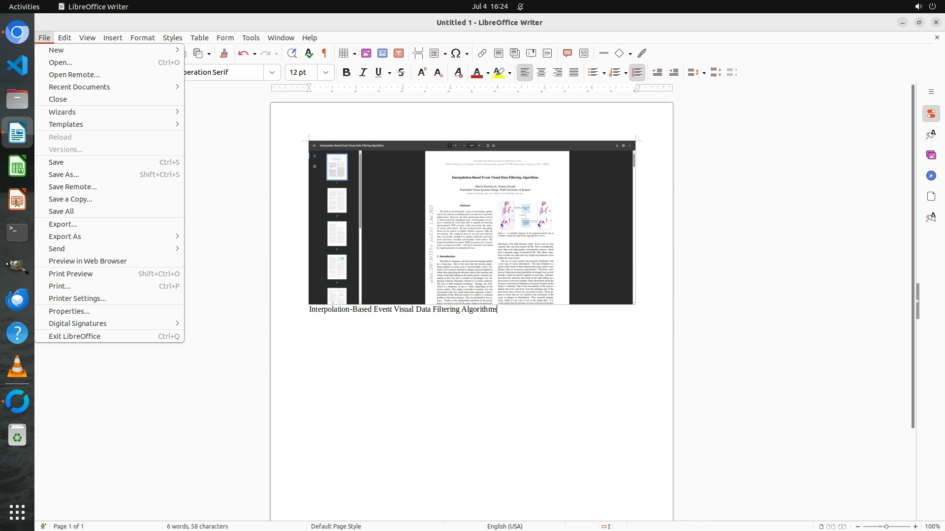The height and width of the screenshot is (531, 945).
Task: Open the Properties… entry
Action: point(69,311)
